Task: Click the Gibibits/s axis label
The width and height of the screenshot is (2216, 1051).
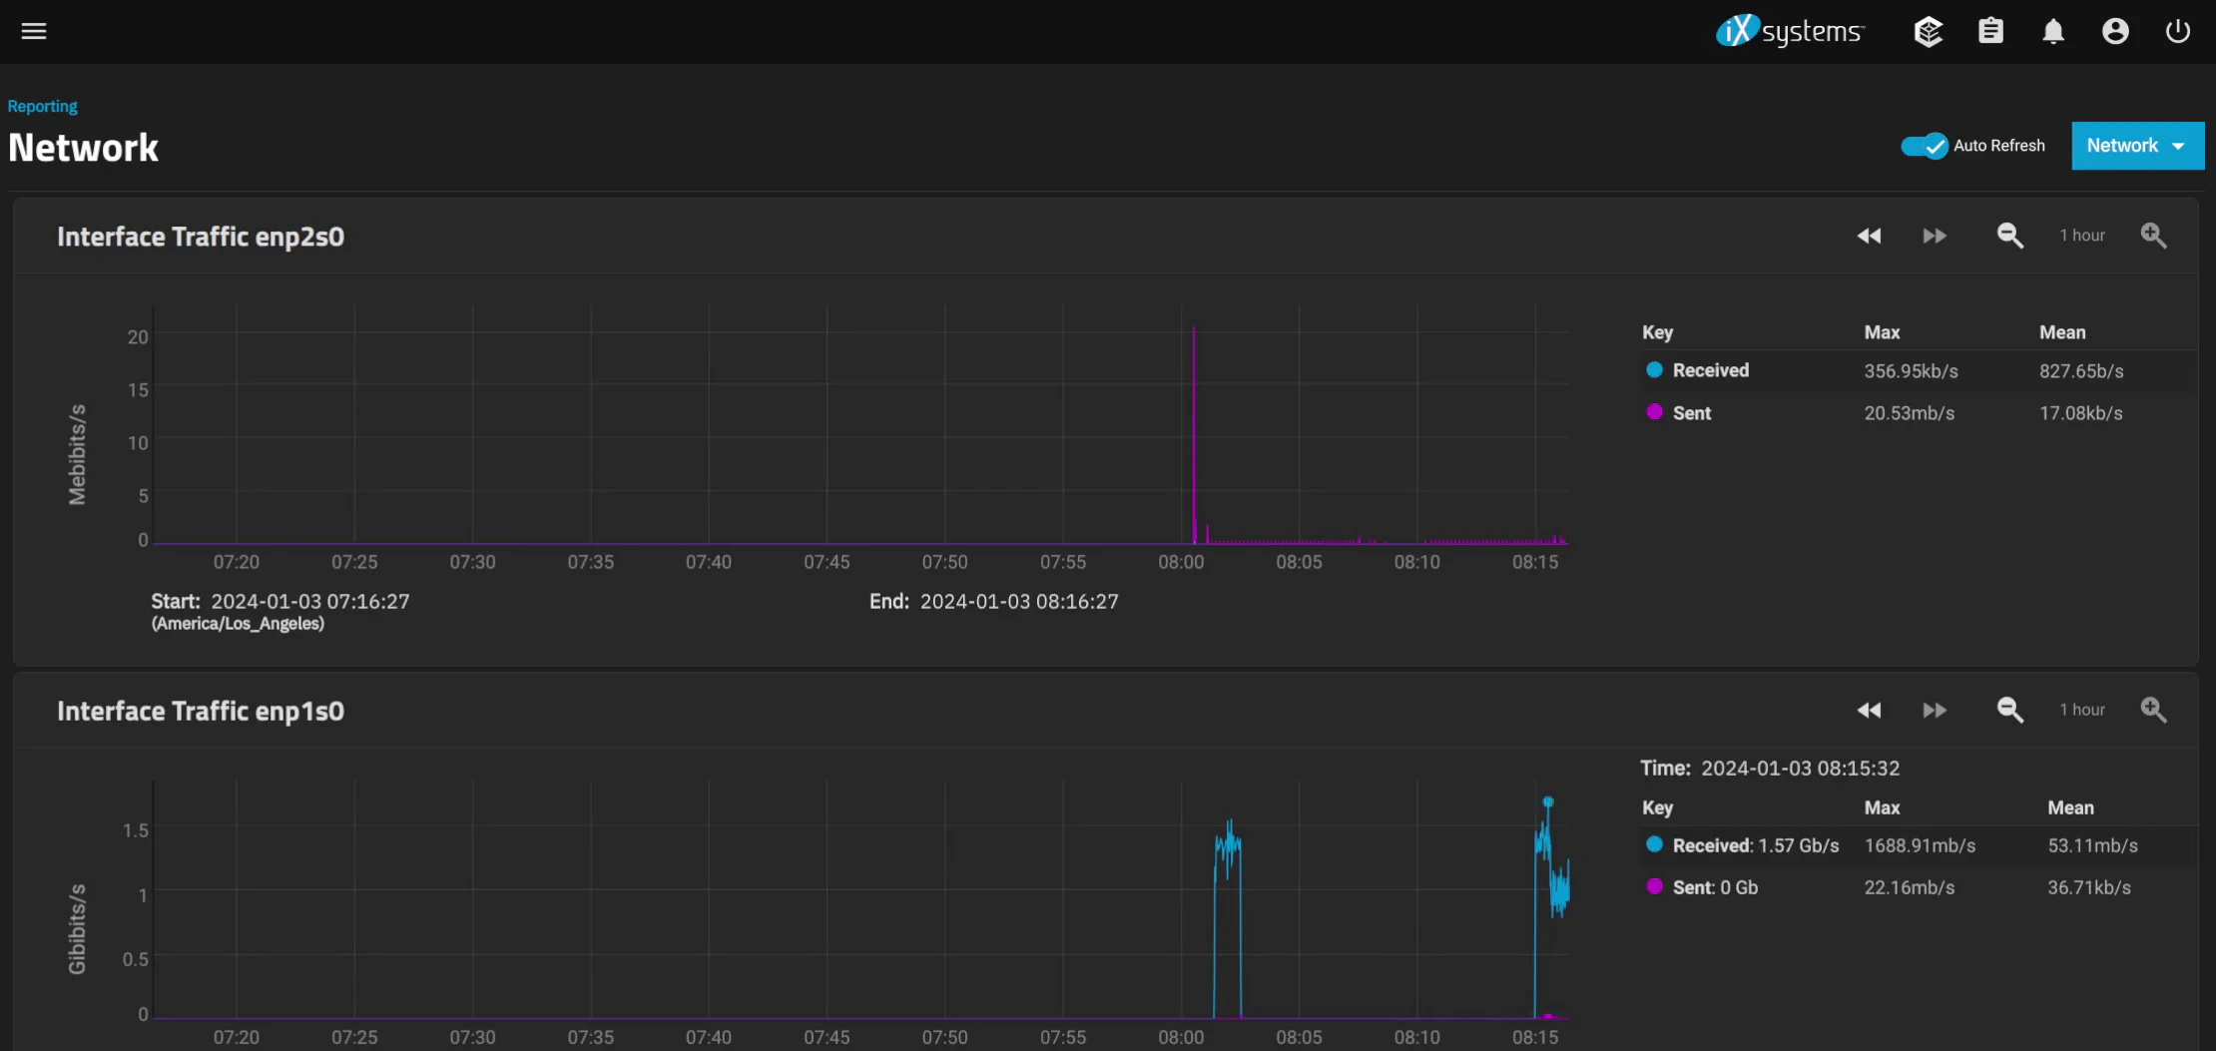Action: (77, 929)
